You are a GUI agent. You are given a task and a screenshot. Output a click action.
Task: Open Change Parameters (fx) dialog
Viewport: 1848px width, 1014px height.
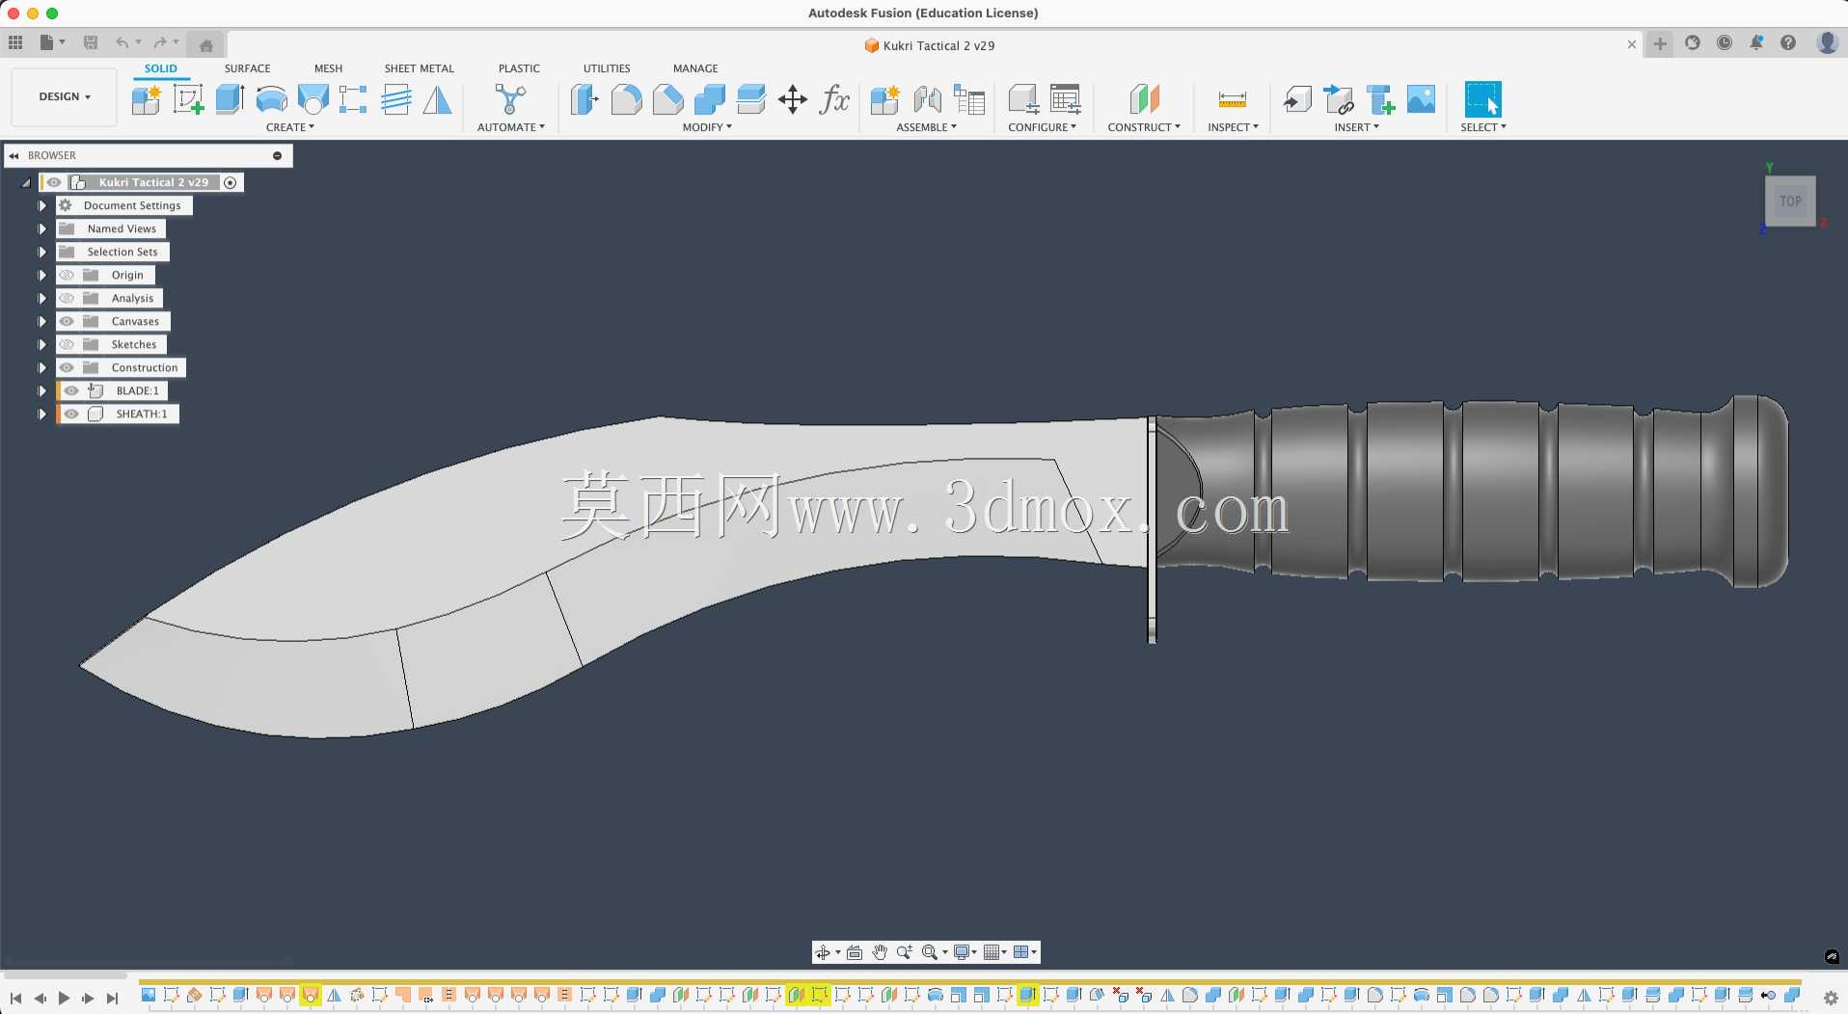point(834,99)
